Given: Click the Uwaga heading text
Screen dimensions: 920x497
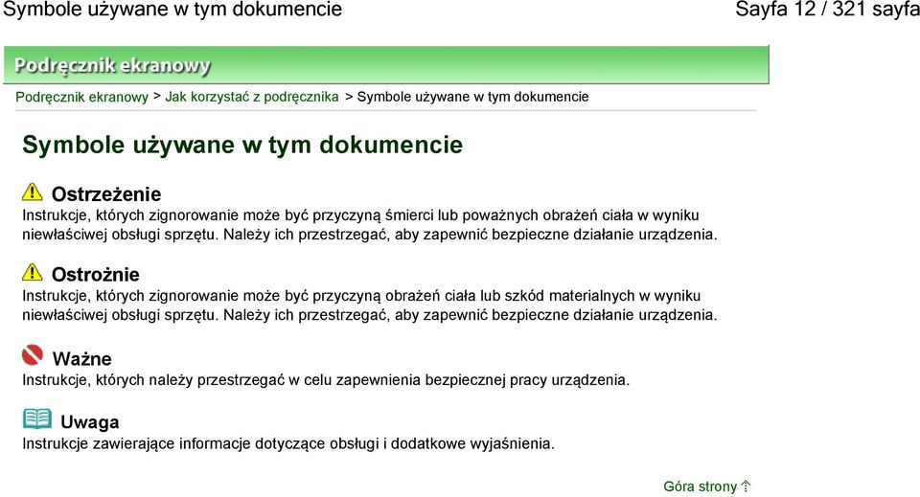Looking at the screenshot, I should (x=90, y=422).
